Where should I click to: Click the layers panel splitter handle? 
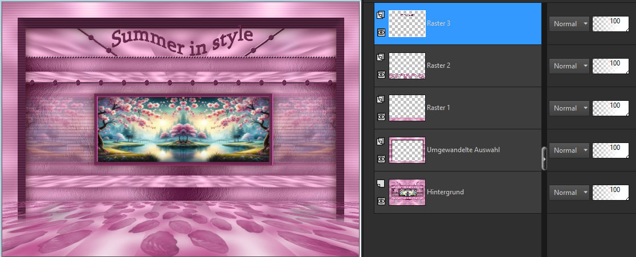pos(544,158)
